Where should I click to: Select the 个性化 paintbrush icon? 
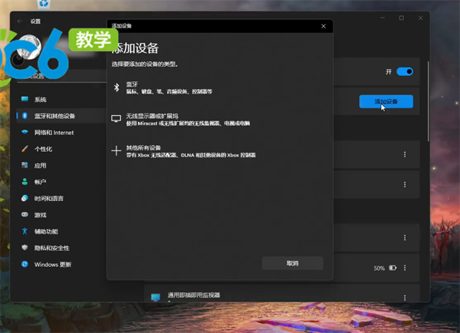pos(25,149)
